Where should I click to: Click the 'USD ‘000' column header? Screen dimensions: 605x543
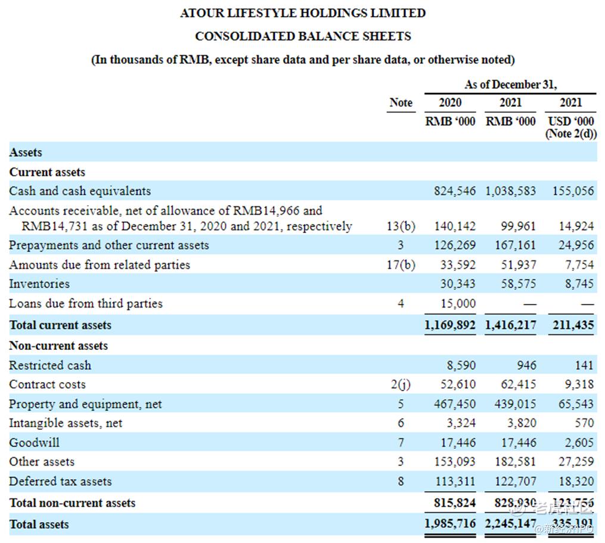(570, 121)
